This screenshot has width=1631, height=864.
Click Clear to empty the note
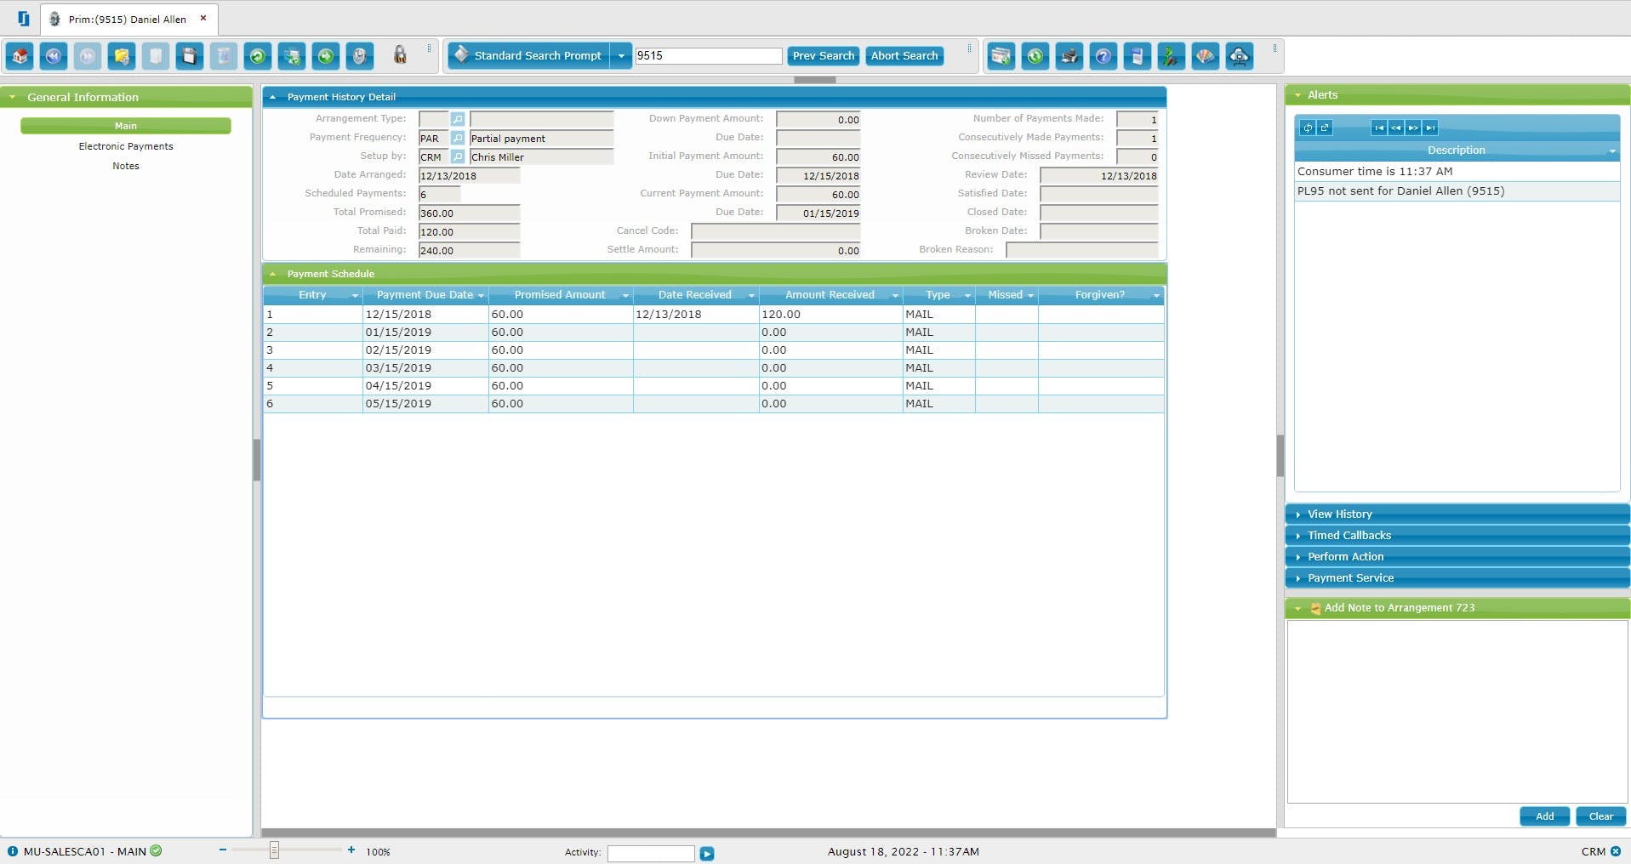(x=1600, y=816)
